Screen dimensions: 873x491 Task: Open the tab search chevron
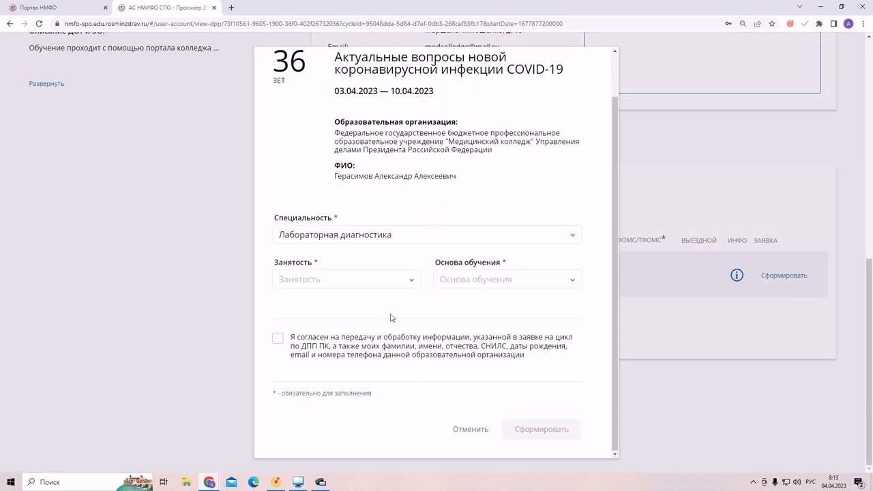click(x=800, y=7)
